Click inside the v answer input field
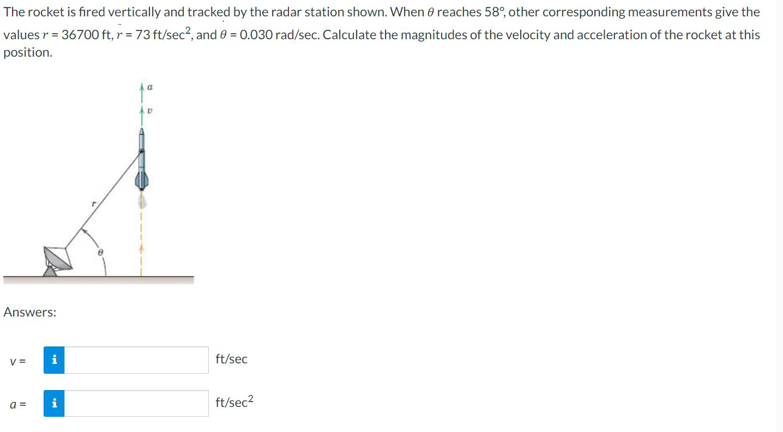Viewport: 783px width, 432px height. coord(136,360)
